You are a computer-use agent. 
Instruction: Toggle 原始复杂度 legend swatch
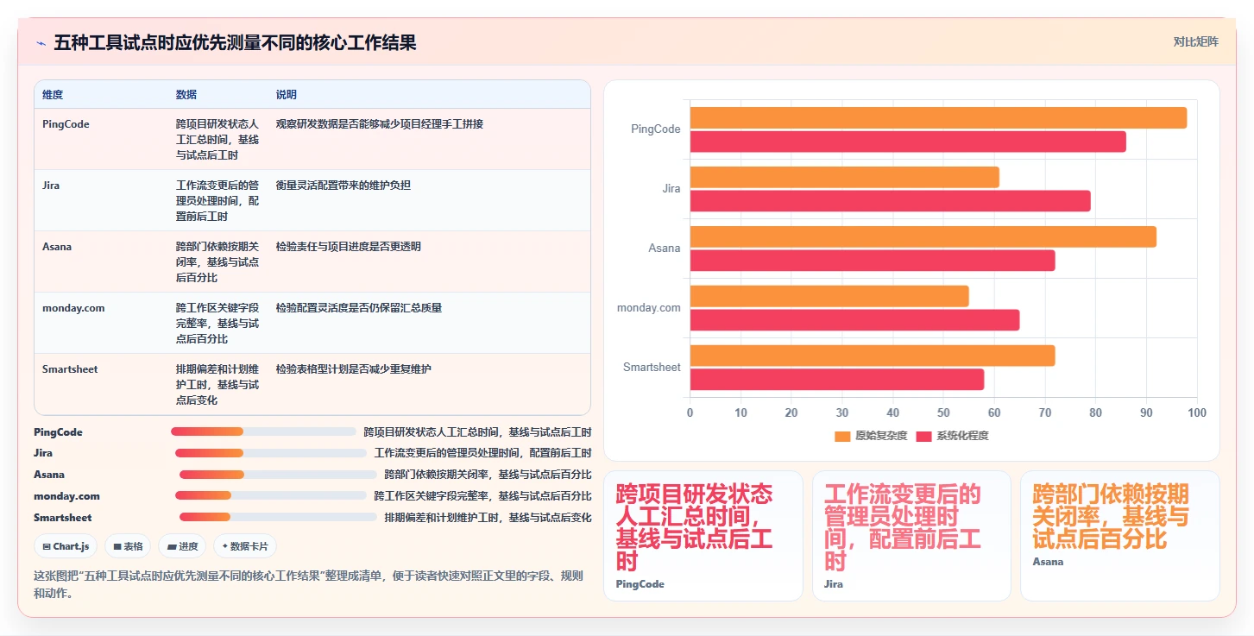point(842,436)
